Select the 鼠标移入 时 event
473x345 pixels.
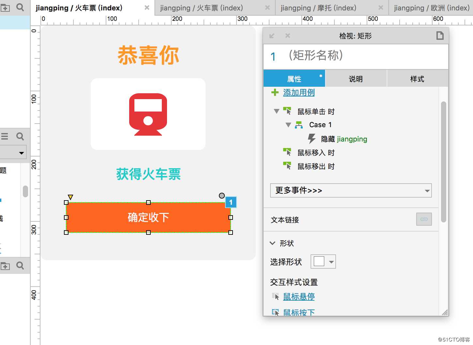316,153
